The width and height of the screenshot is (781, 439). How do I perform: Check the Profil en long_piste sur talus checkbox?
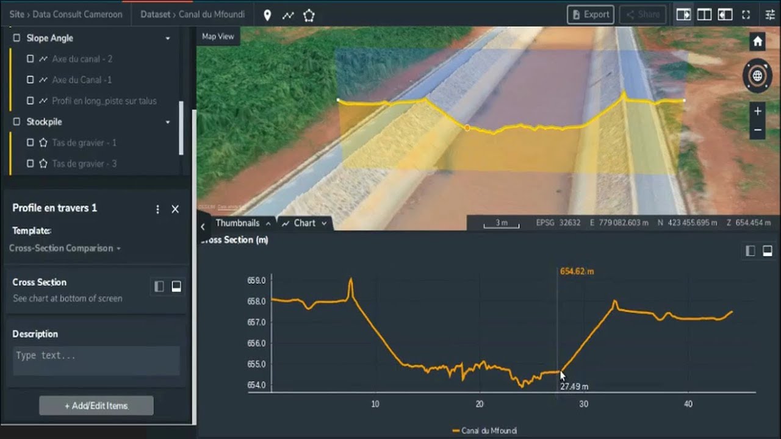point(30,101)
